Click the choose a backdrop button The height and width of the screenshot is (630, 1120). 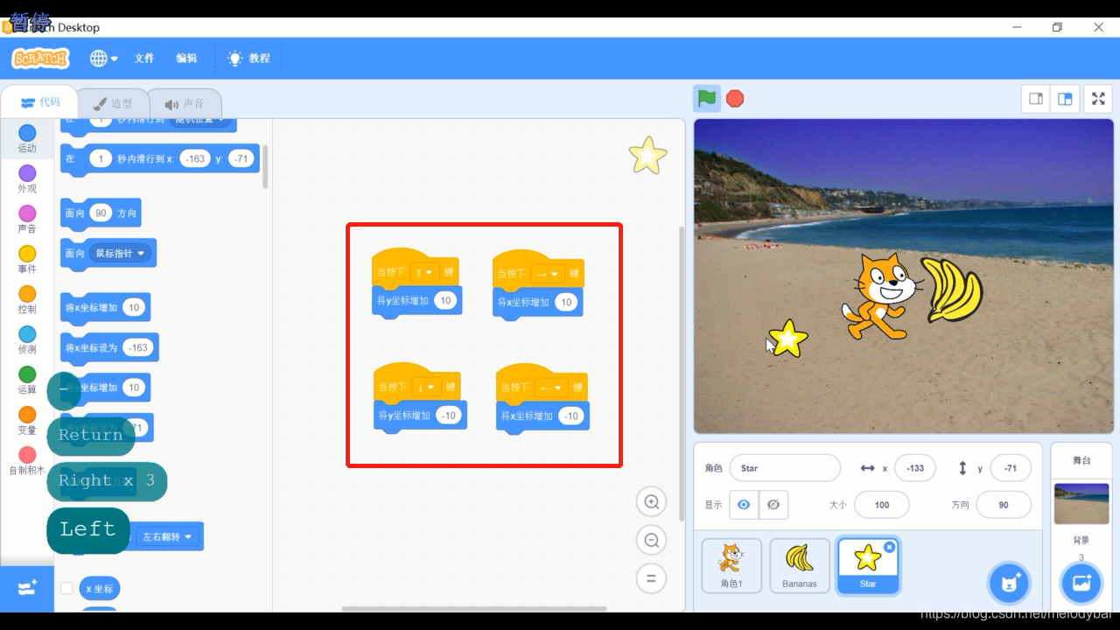coord(1081,583)
